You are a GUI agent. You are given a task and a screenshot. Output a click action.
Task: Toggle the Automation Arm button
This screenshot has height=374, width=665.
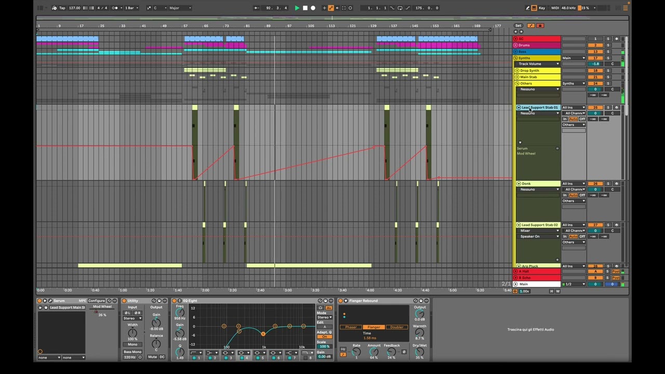pyautogui.click(x=331, y=8)
